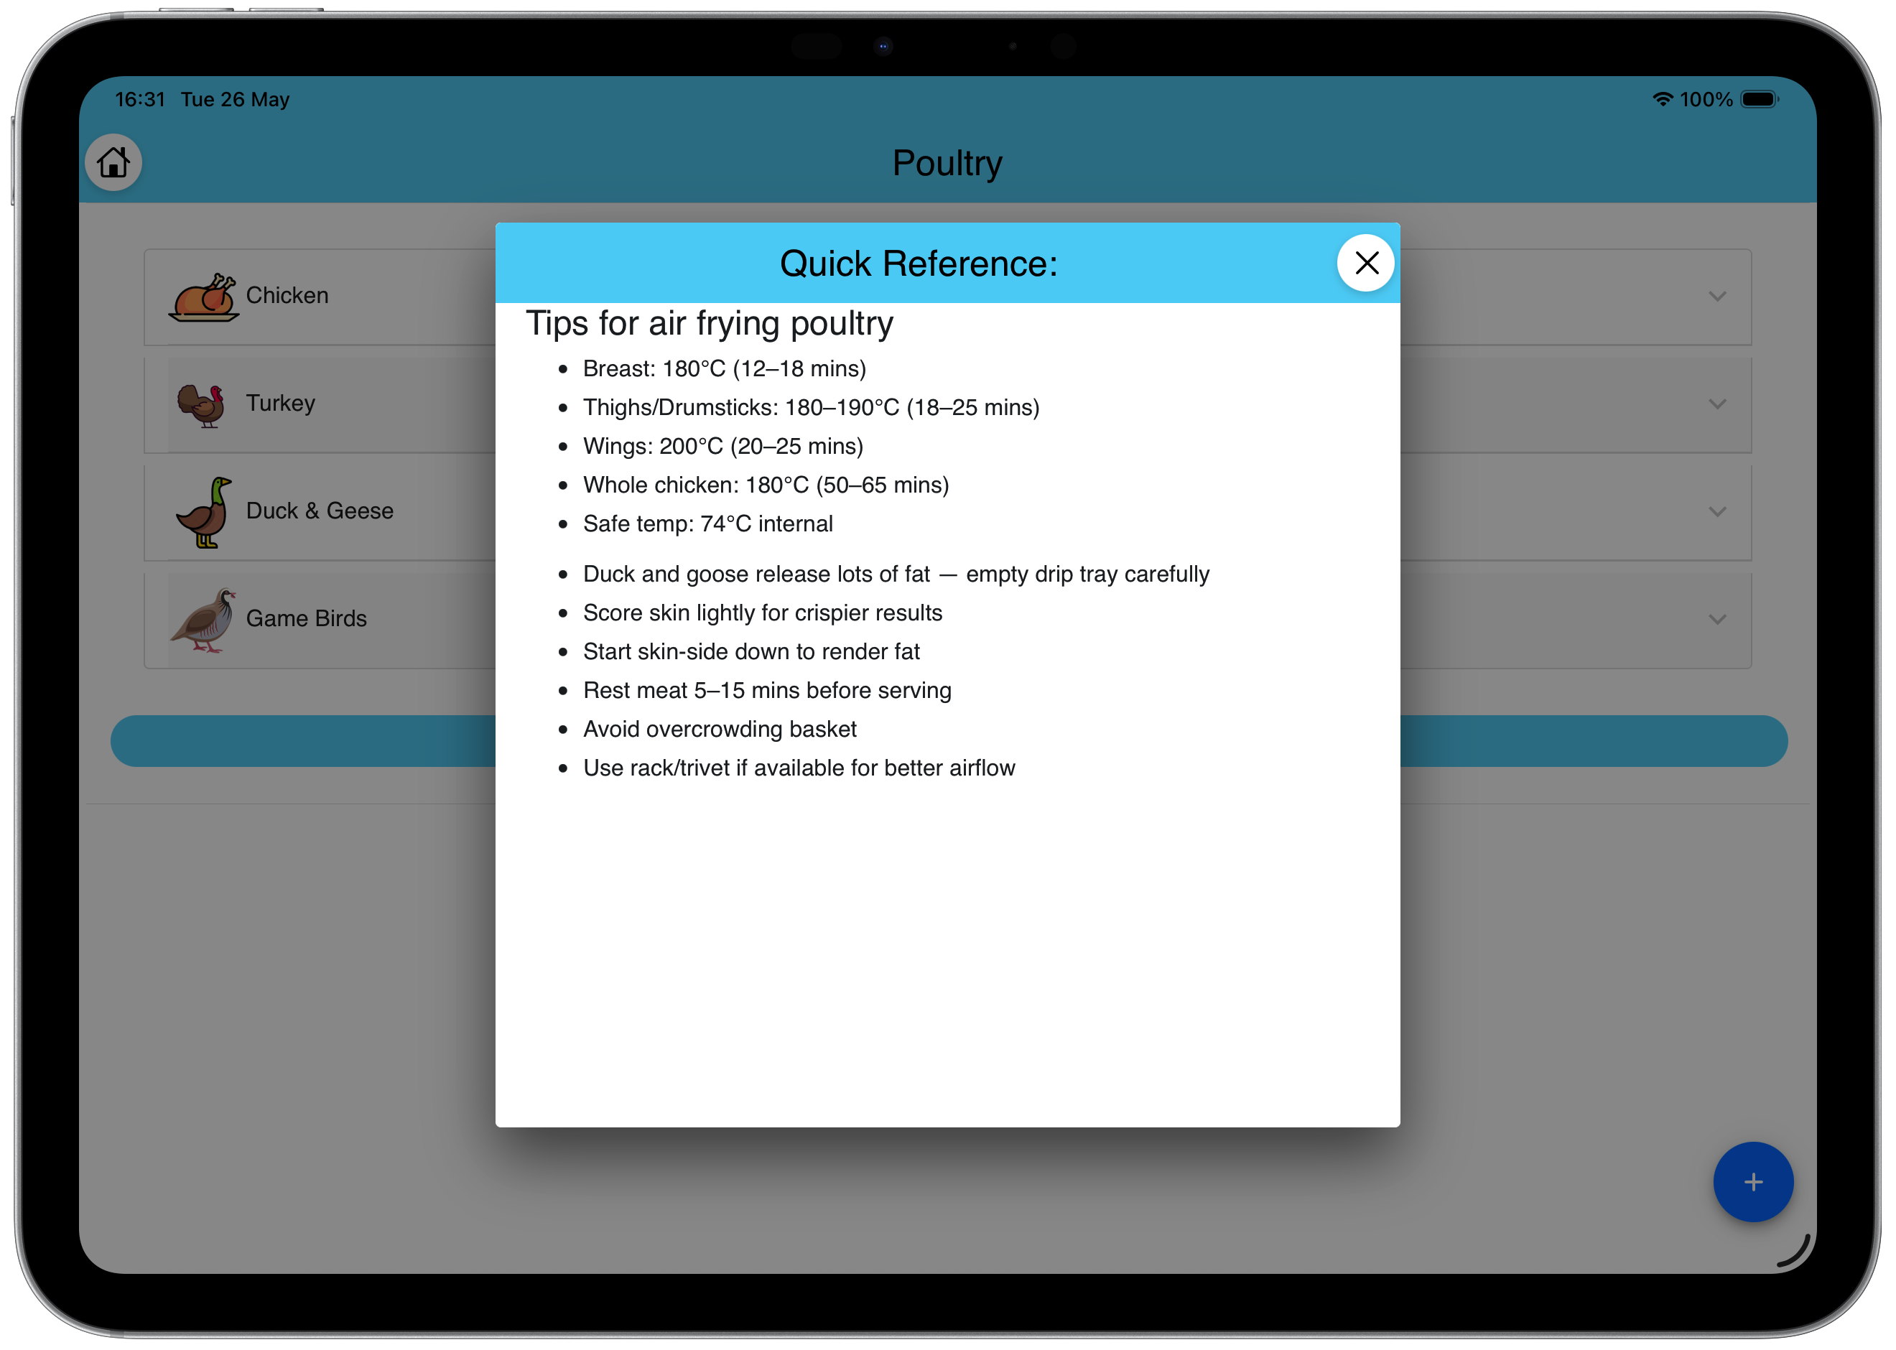Screen dimensions: 1896x1350
Task: Tap the 100% battery percentage
Action: point(1706,99)
